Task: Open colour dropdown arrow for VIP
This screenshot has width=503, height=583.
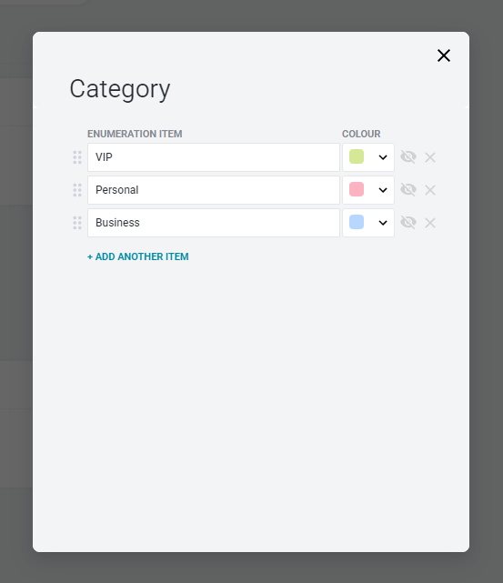Action: click(x=383, y=157)
